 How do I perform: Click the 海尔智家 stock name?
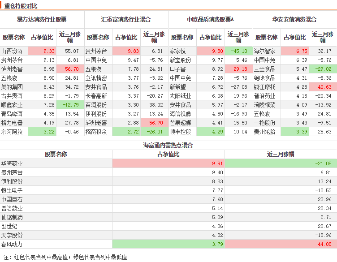264,51
